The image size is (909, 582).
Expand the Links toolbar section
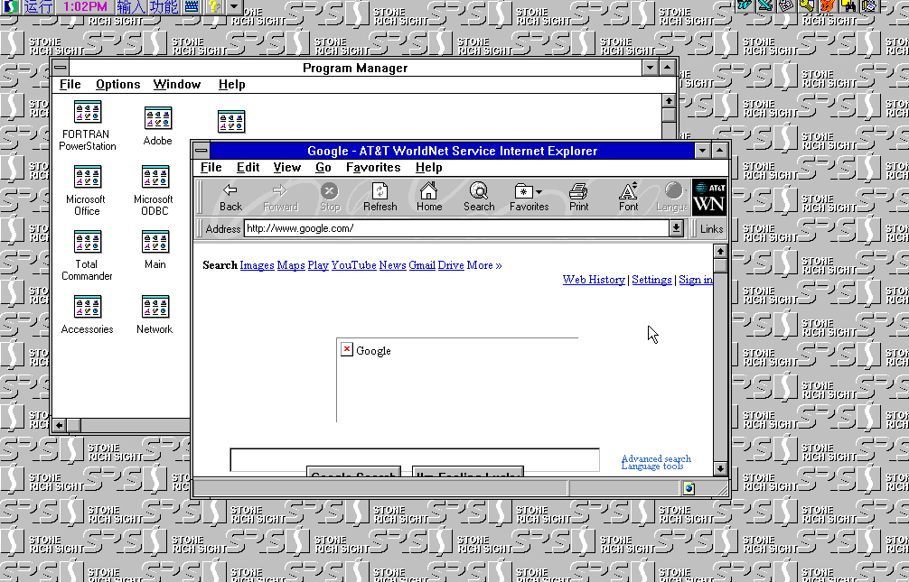(x=711, y=229)
